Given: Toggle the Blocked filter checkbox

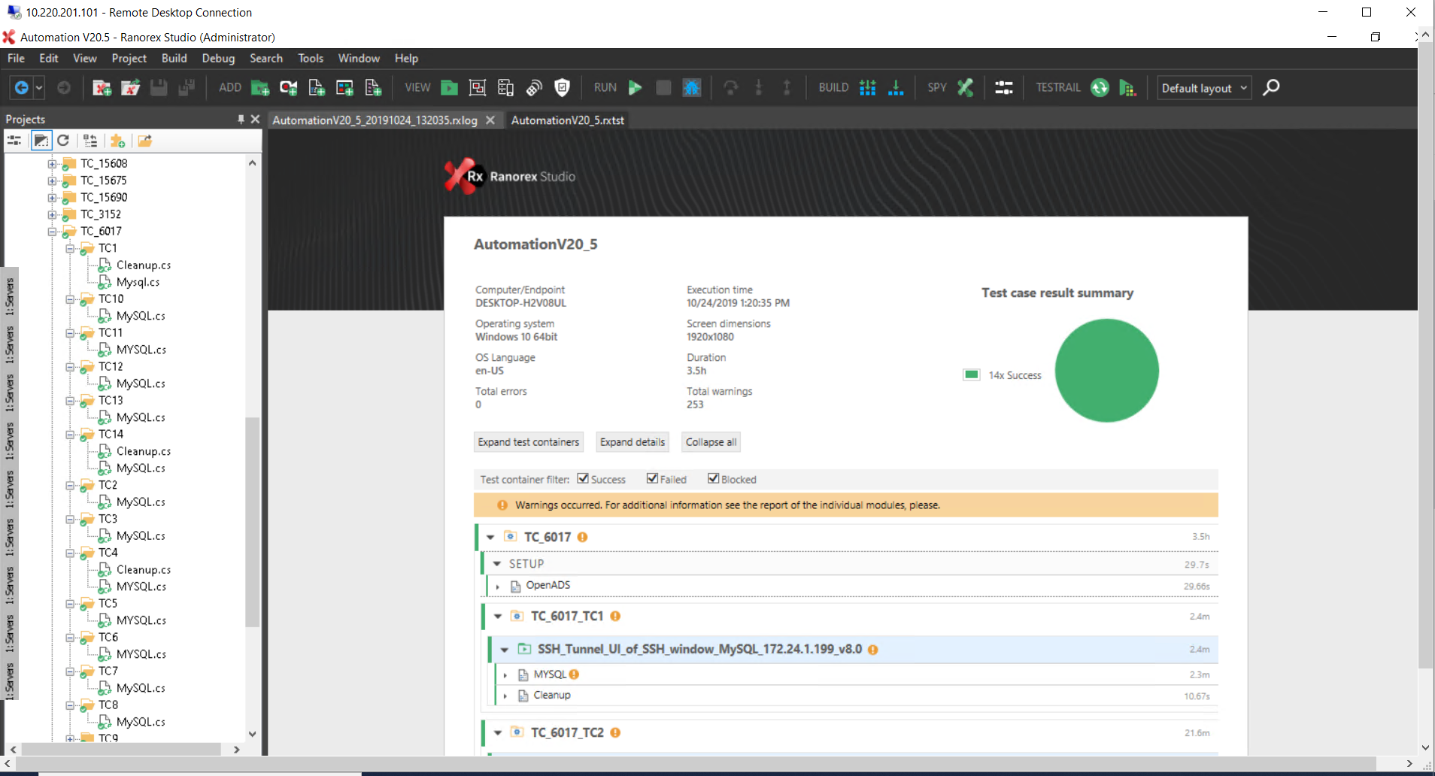Looking at the screenshot, I should (x=713, y=478).
